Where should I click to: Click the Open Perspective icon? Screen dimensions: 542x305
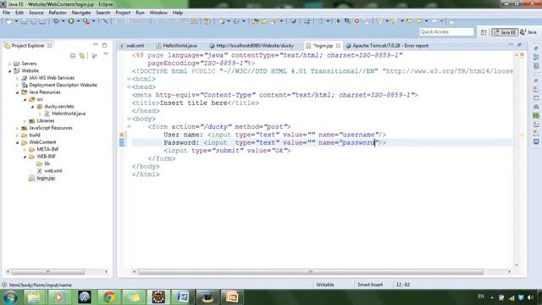click(484, 32)
